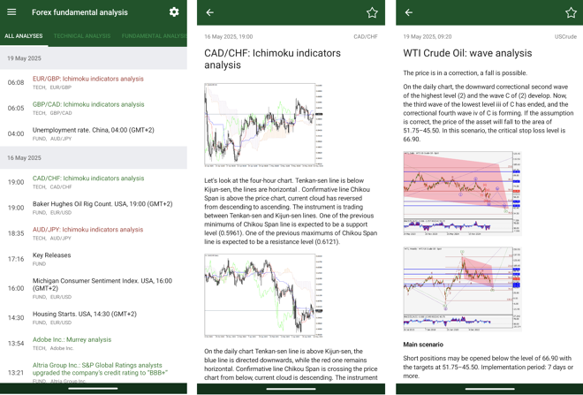This screenshot has height=395, width=583.
Task: Click the 'Main scenario' heading
Action: 423,345
